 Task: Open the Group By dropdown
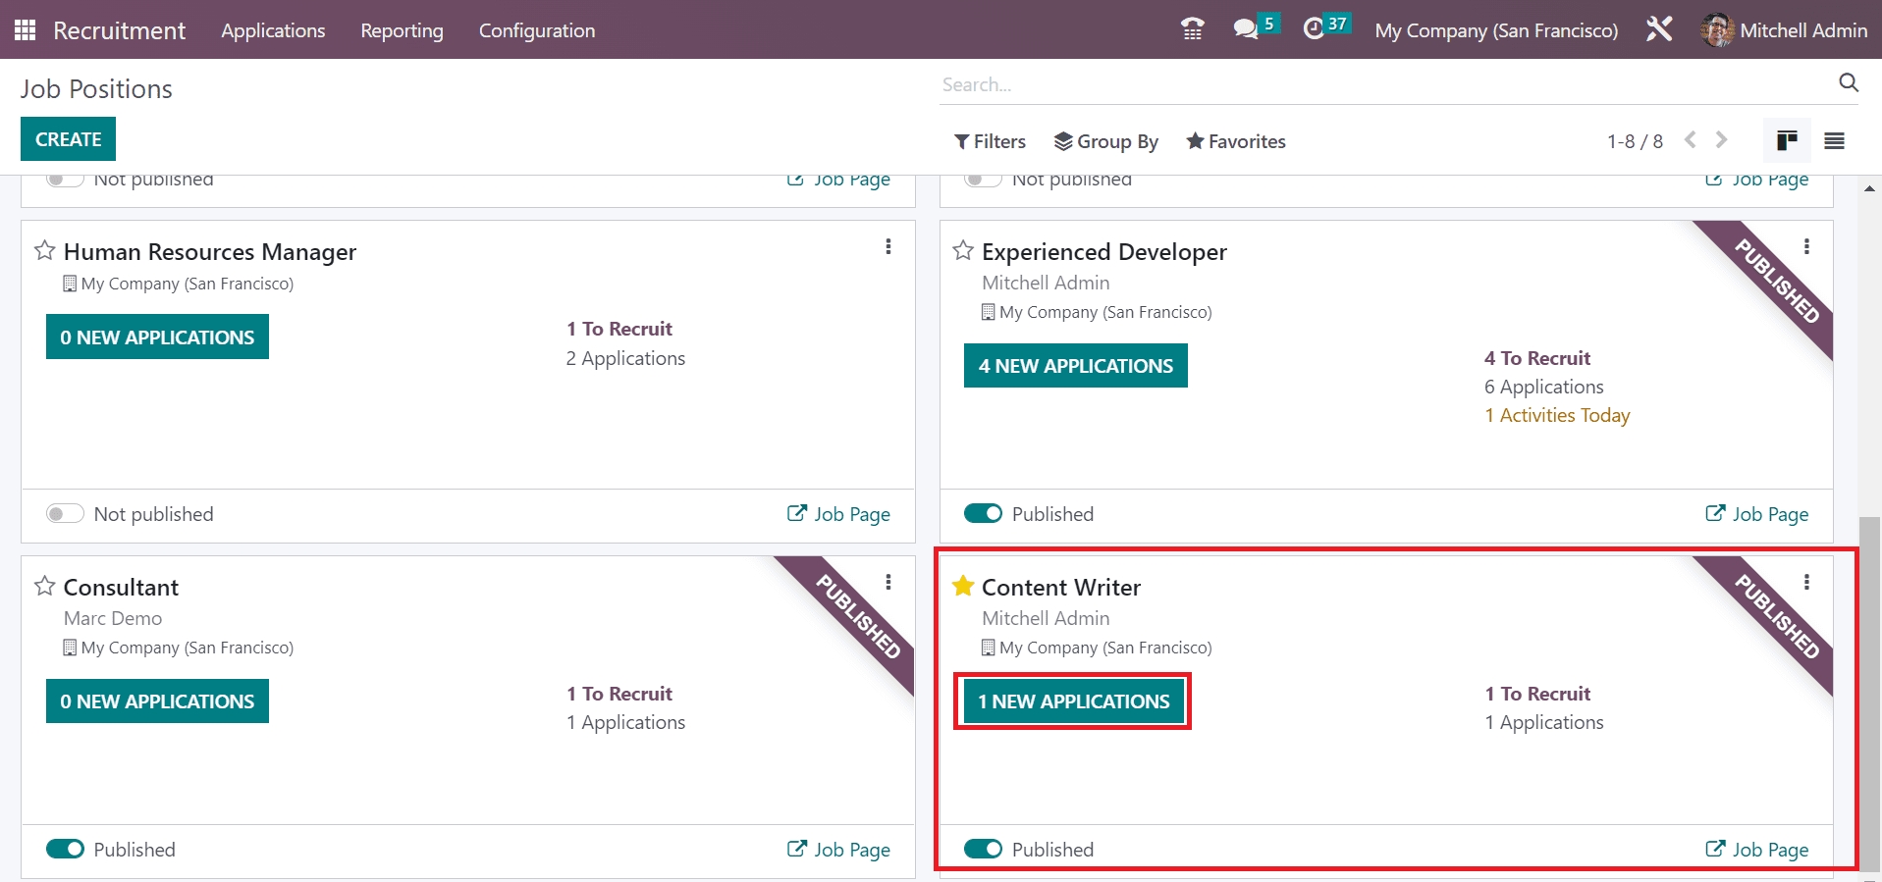pos(1106,141)
